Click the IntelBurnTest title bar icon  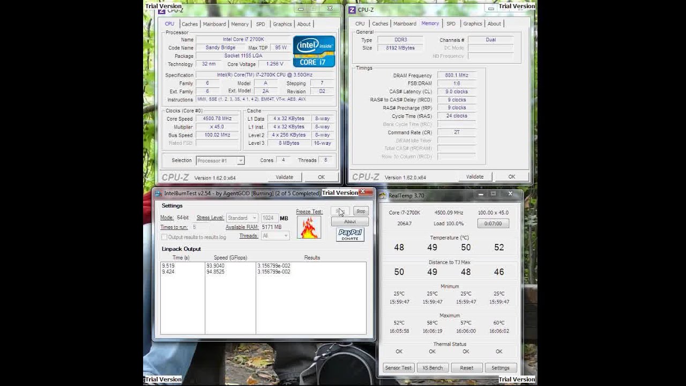[x=159, y=194]
